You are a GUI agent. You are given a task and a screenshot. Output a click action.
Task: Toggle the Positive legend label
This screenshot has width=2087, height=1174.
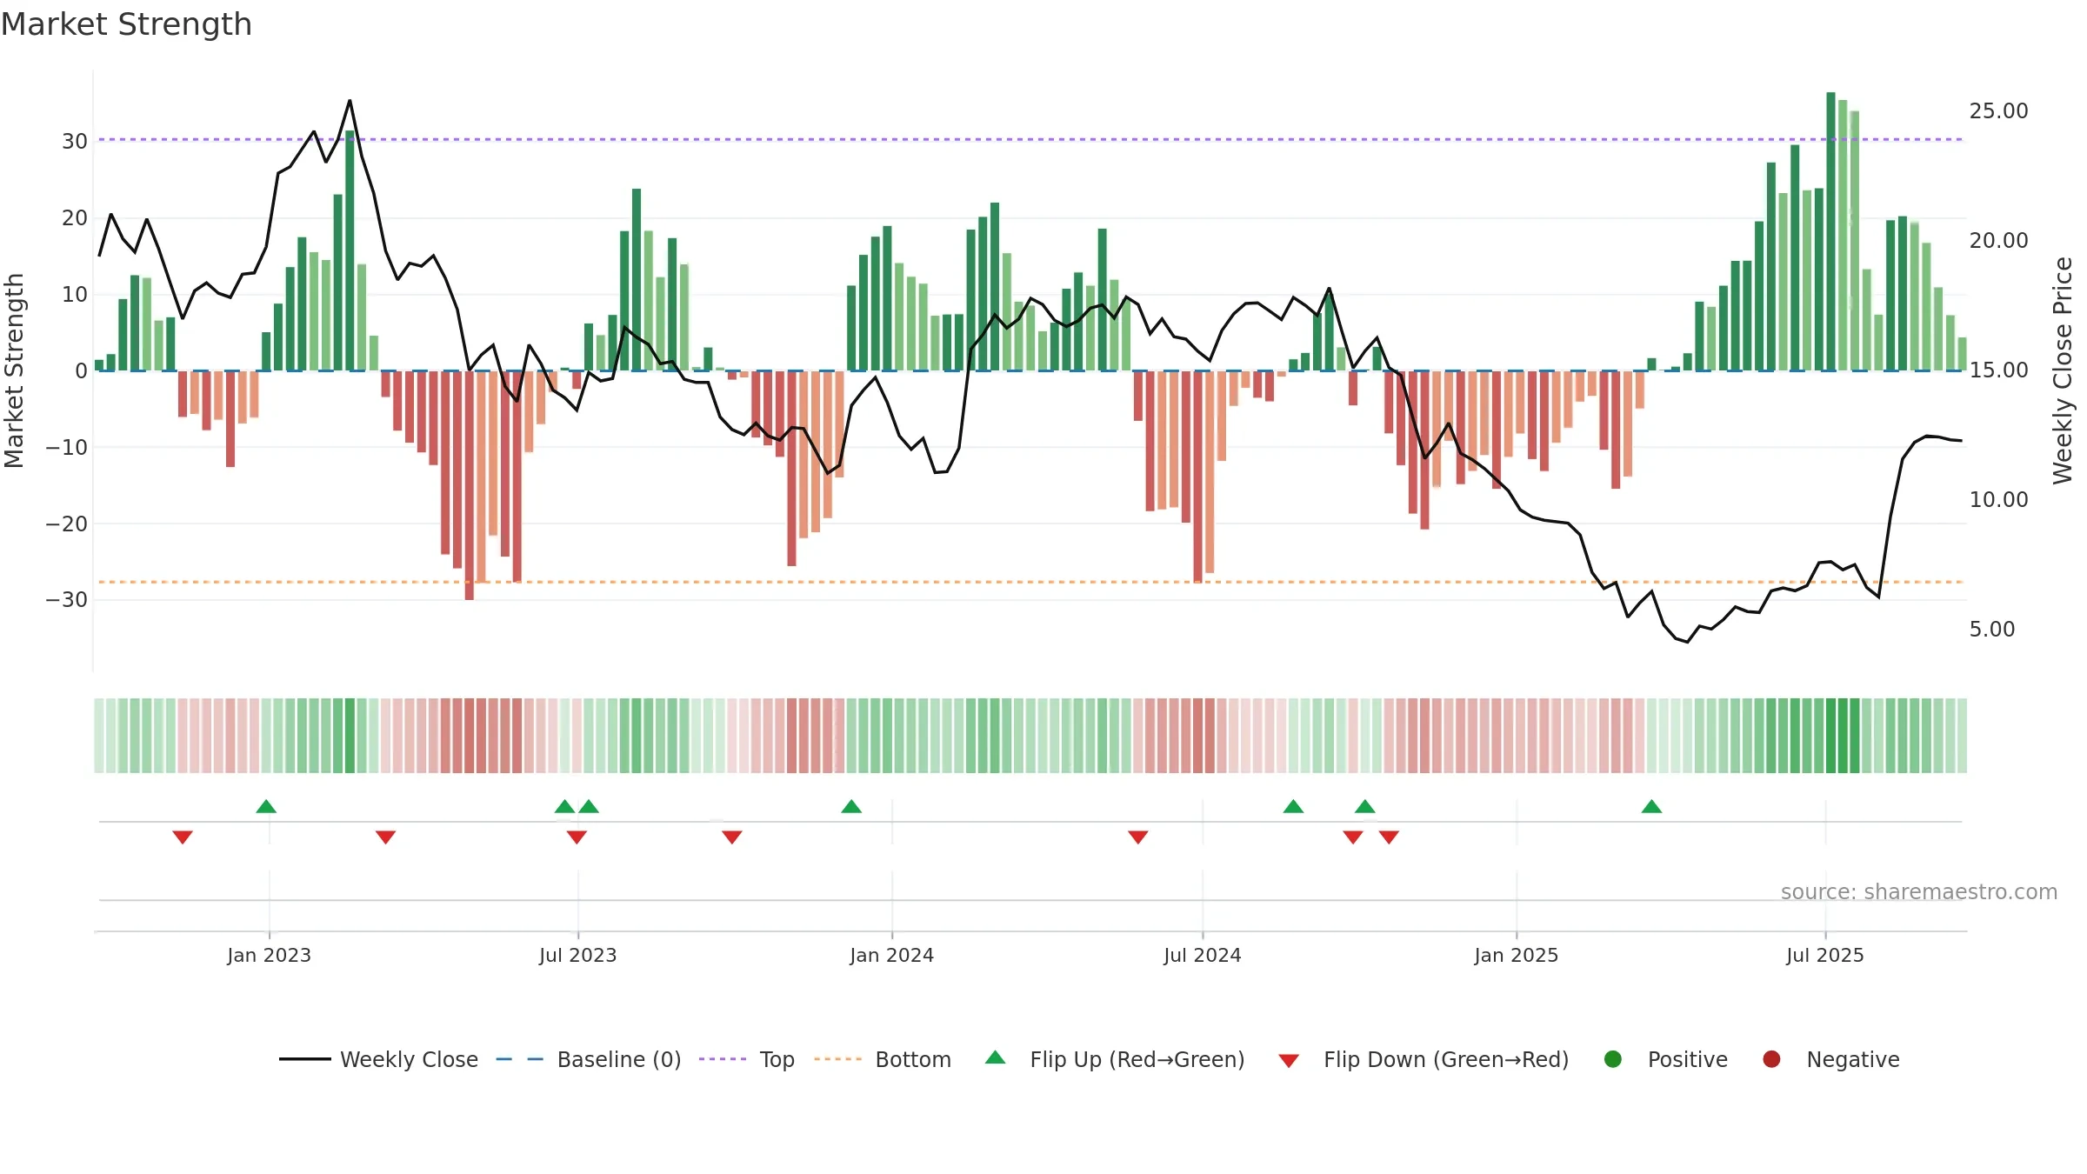tap(1688, 1059)
